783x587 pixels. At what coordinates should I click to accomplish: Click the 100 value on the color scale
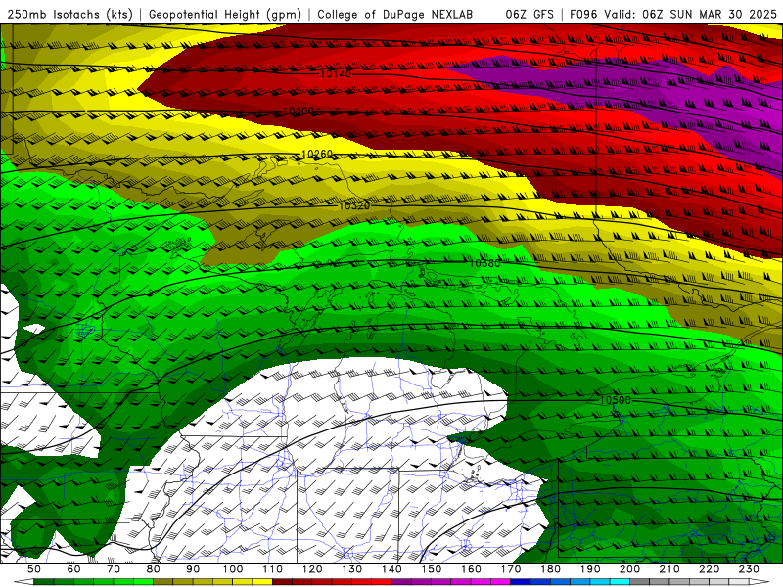[x=233, y=569]
